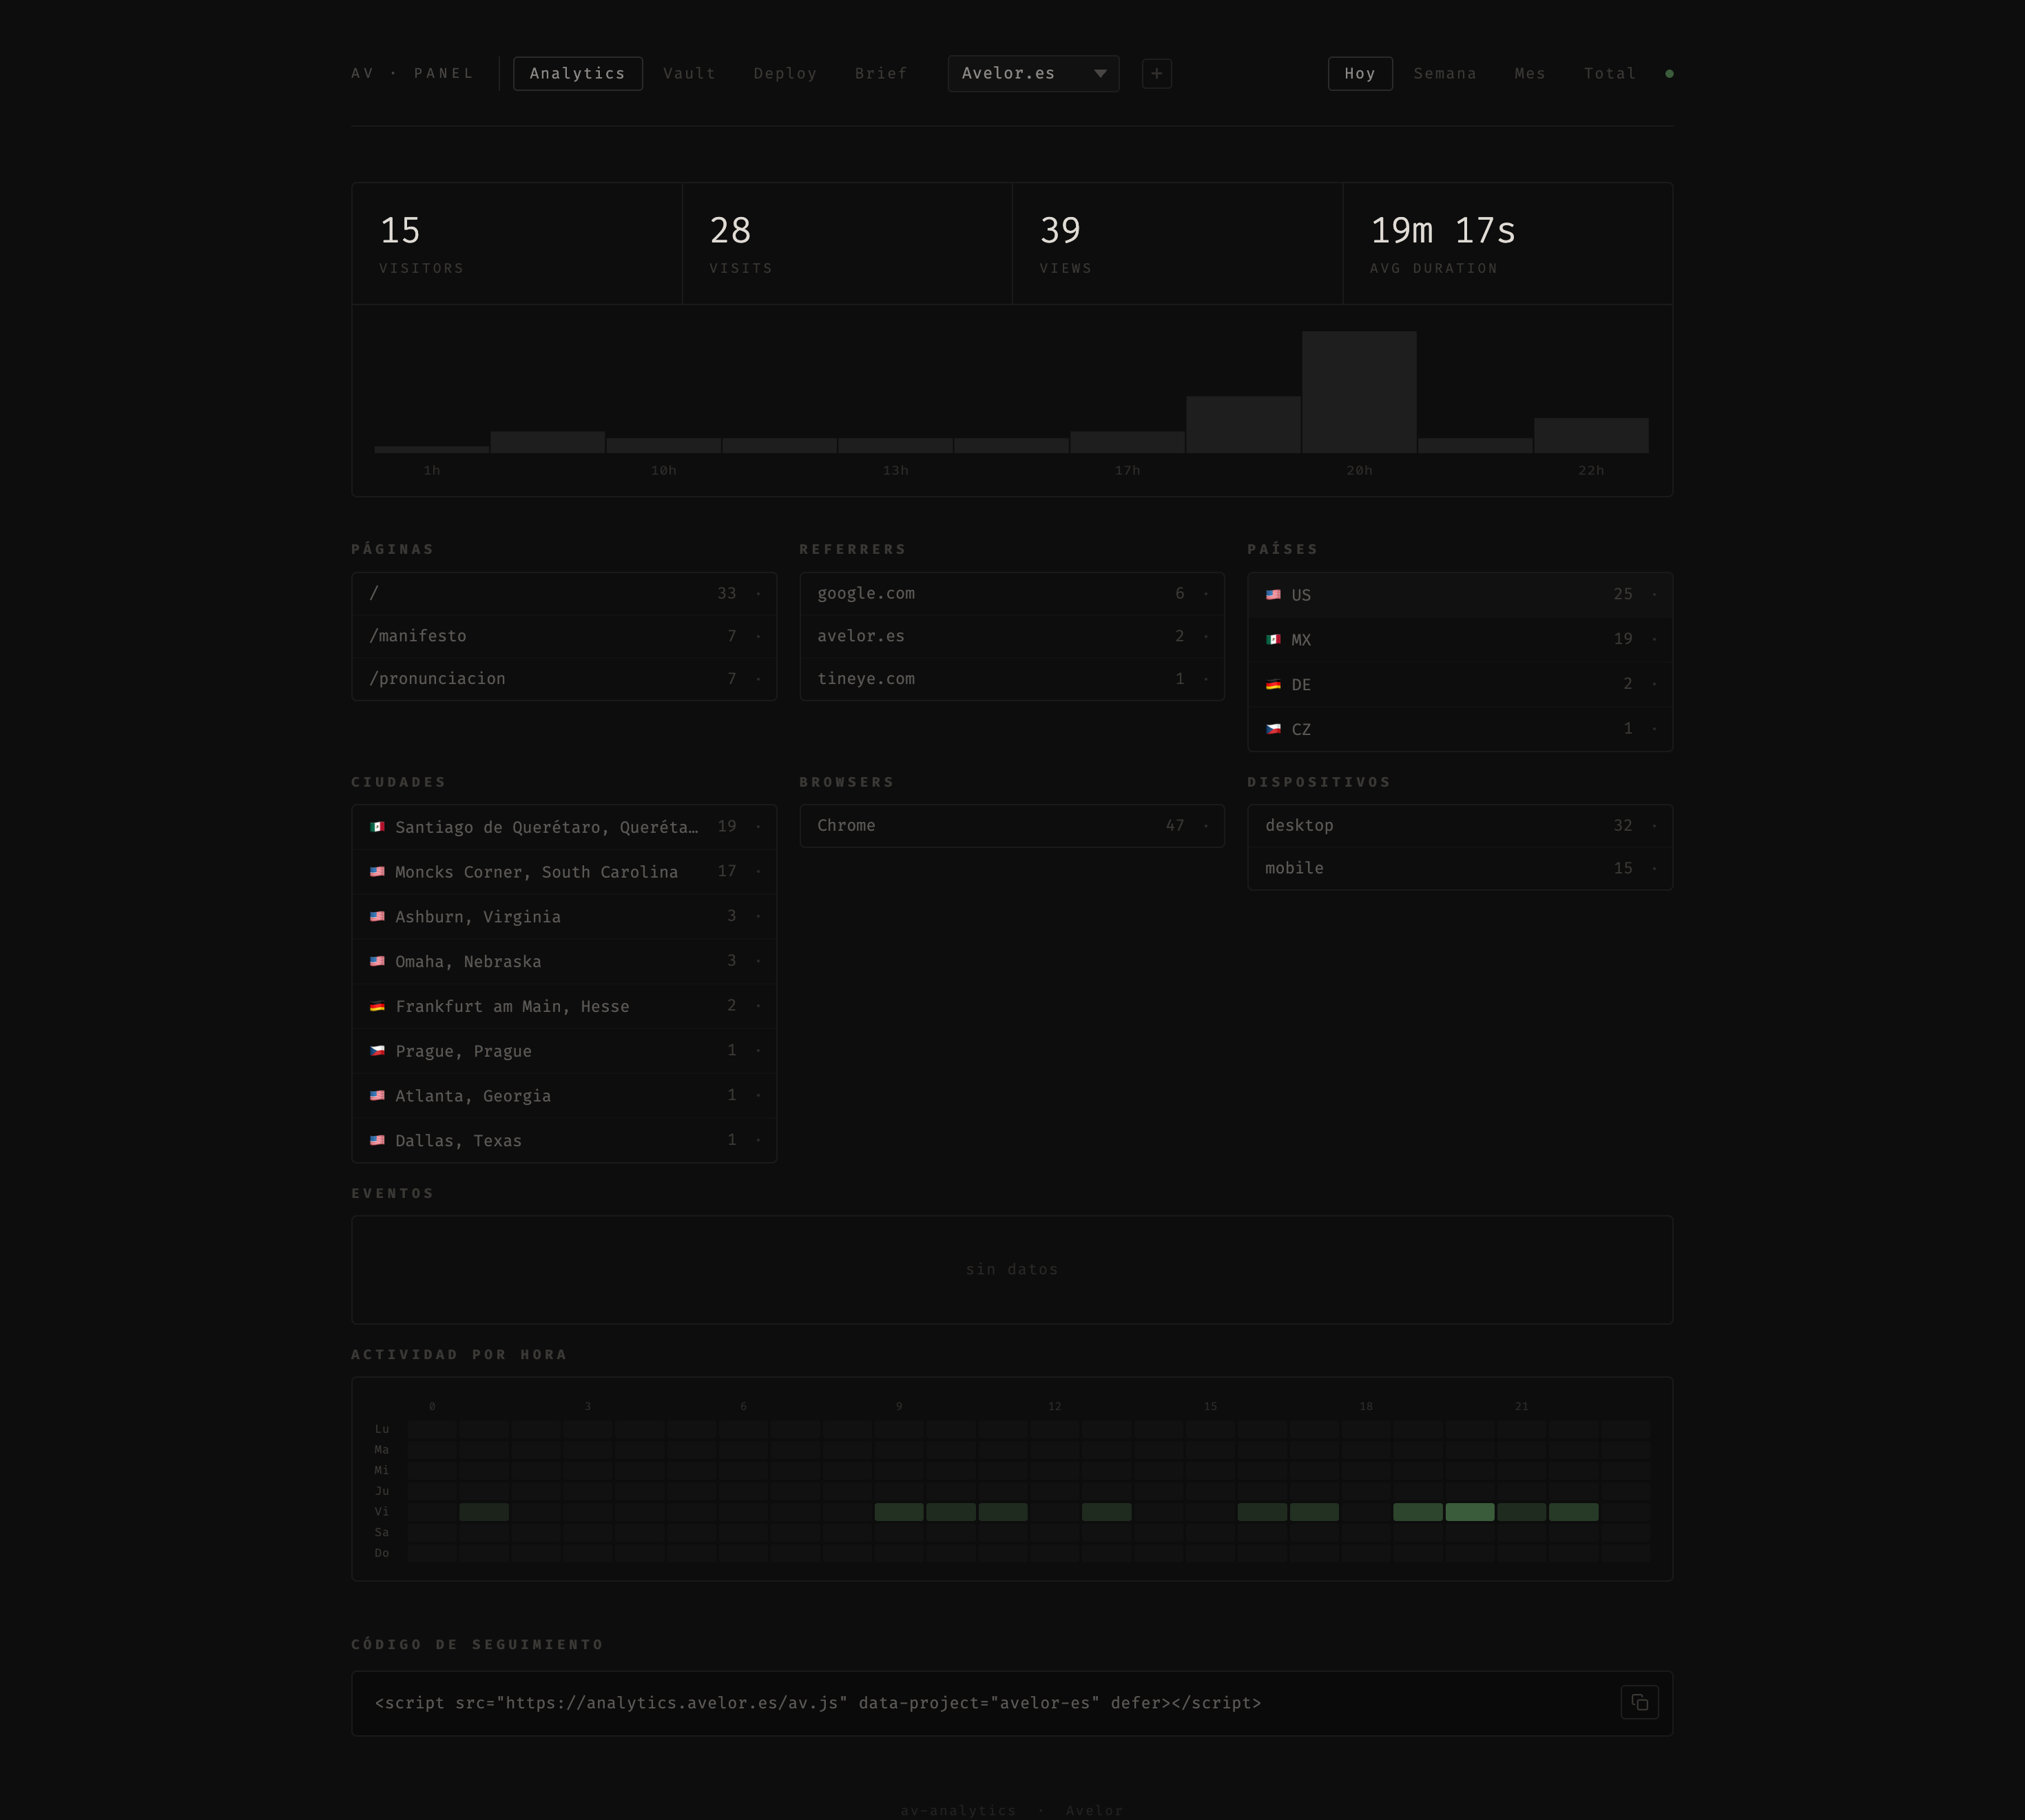Filter by the US country row
Viewport: 2025px width, 1820px height.
1460,595
